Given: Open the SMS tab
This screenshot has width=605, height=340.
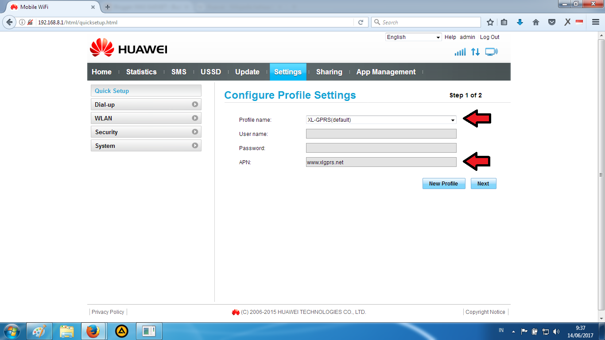Looking at the screenshot, I should (x=179, y=72).
